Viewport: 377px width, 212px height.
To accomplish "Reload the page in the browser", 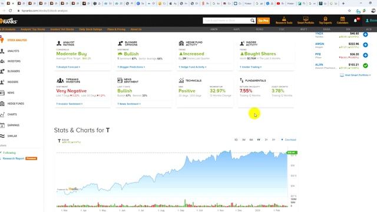I will (x=10, y=11).
